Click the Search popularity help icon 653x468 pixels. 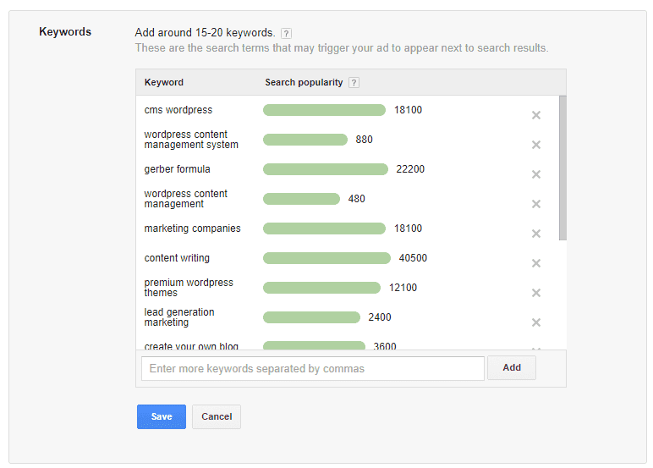[354, 83]
